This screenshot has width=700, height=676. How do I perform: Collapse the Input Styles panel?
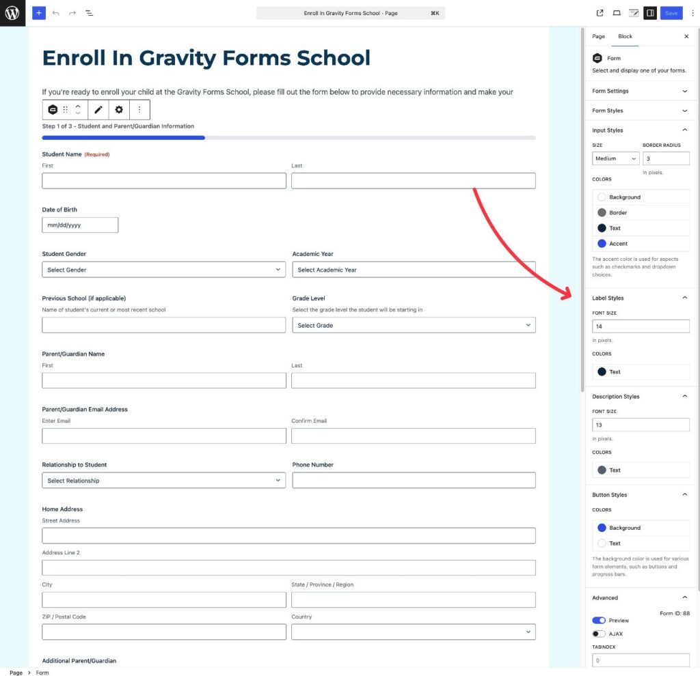tap(640, 130)
